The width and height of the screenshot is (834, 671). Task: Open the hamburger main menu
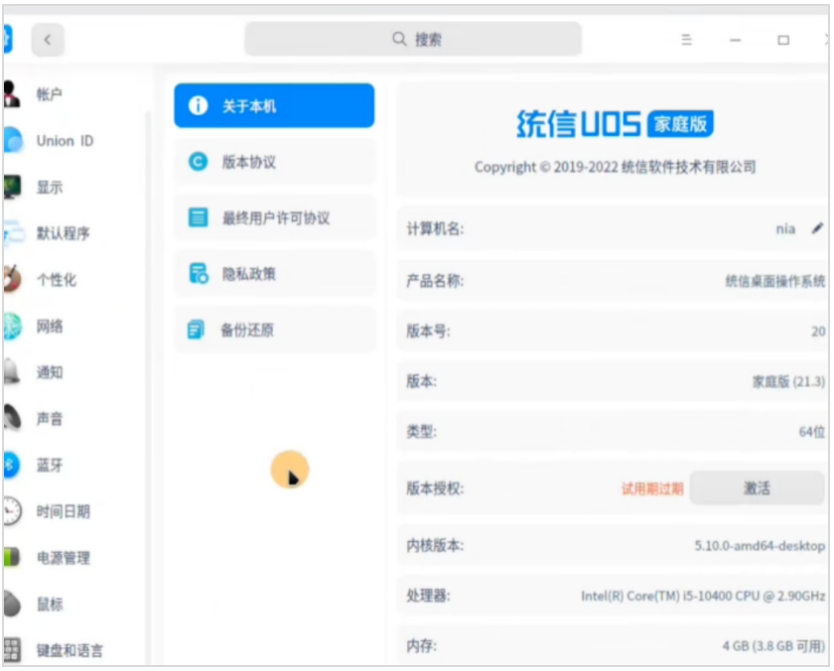pos(686,40)
